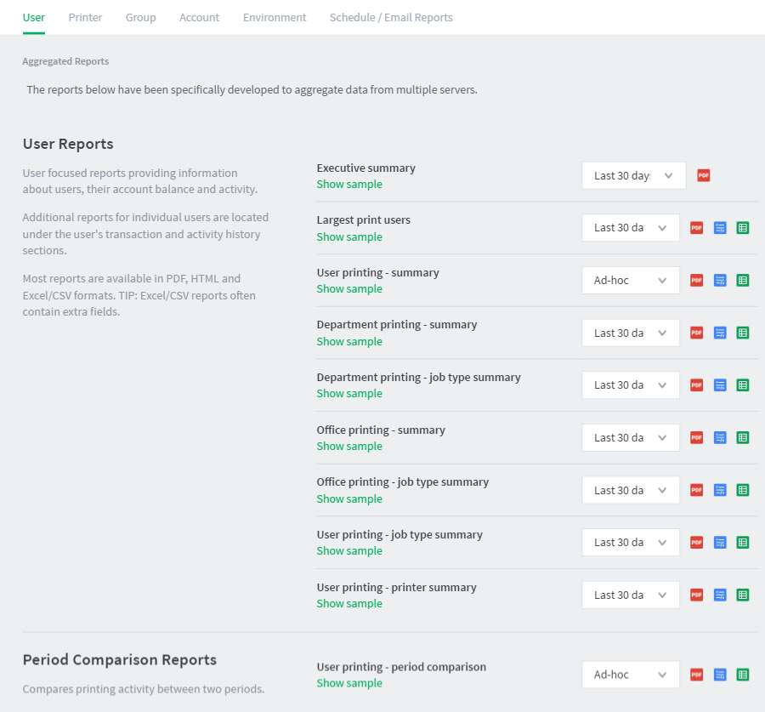
Task: Preview User printing - job type summary sample
Action: tap(349, 550)
